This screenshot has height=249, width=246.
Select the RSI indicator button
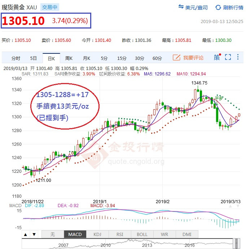pyautogui.click(x=120, y=235)
